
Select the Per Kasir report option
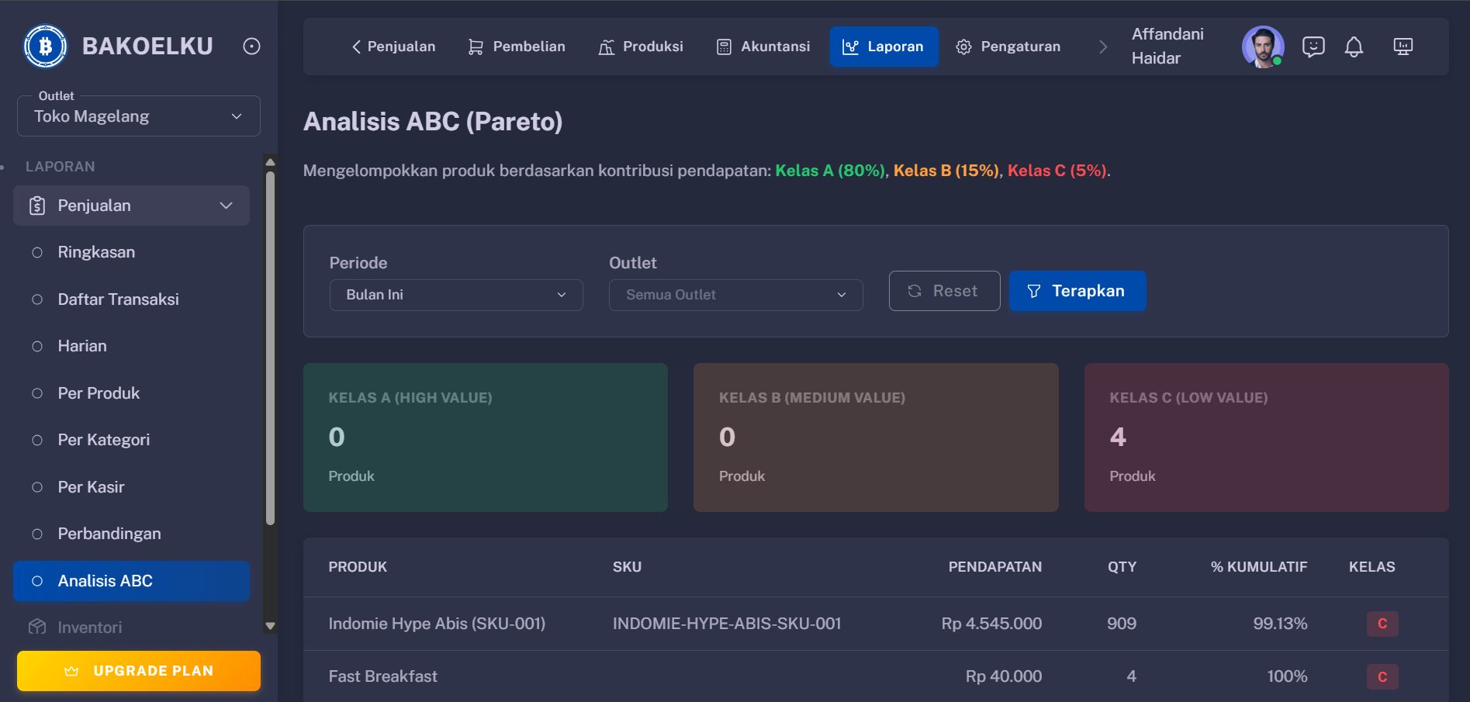[91, 486]
